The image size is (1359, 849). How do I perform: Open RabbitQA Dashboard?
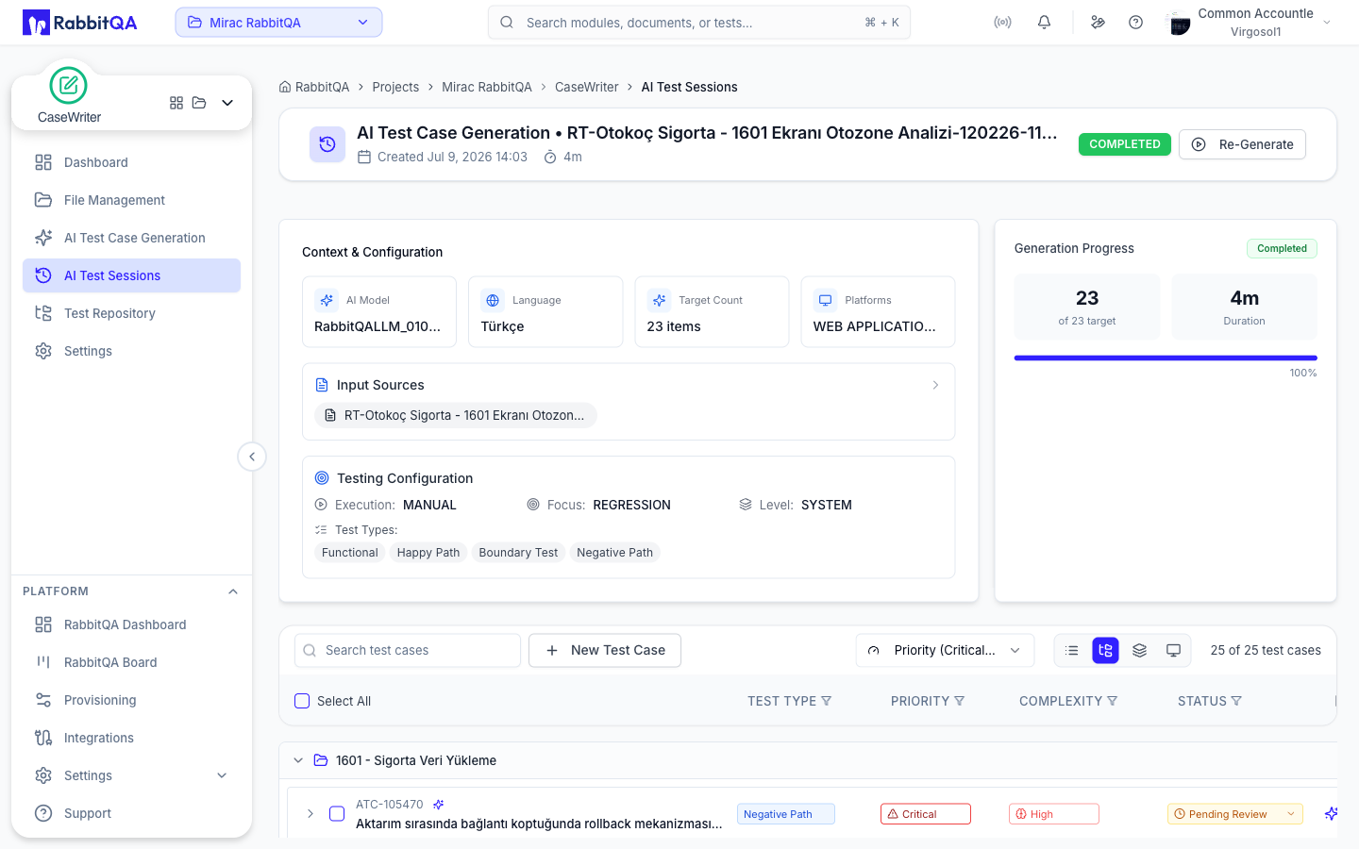[131, 624]
